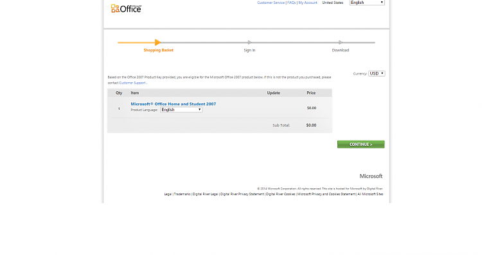Open Microsoft Privacy and Cookies Statement link
The height and width of the screenshot is (255, 482).
326,194
